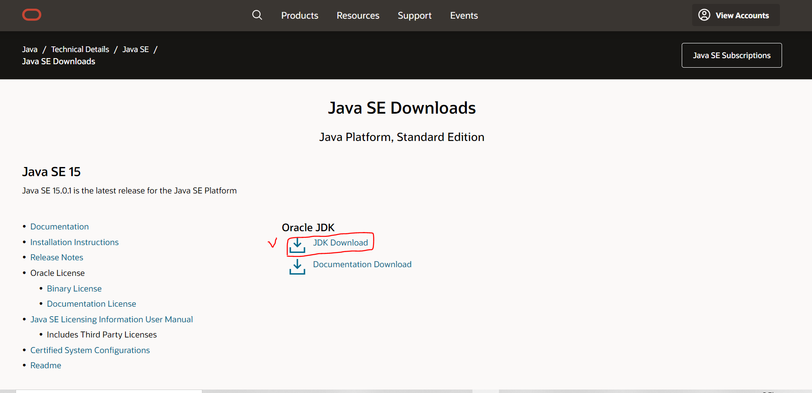The image size is (812, 393).
Task: Go to Java SE breadcrumb
Action: (x=135, y=49)
